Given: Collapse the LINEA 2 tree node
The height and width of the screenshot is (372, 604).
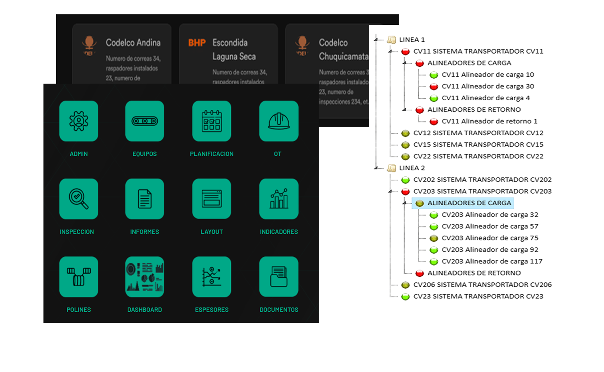Looking at the screenshot, I should (376, 168).
